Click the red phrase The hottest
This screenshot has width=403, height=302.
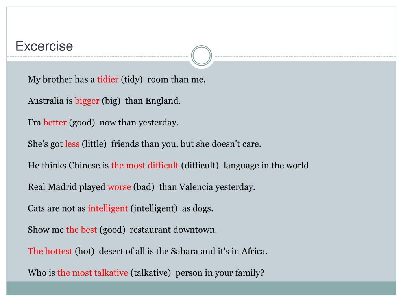[x=50, y=251]
